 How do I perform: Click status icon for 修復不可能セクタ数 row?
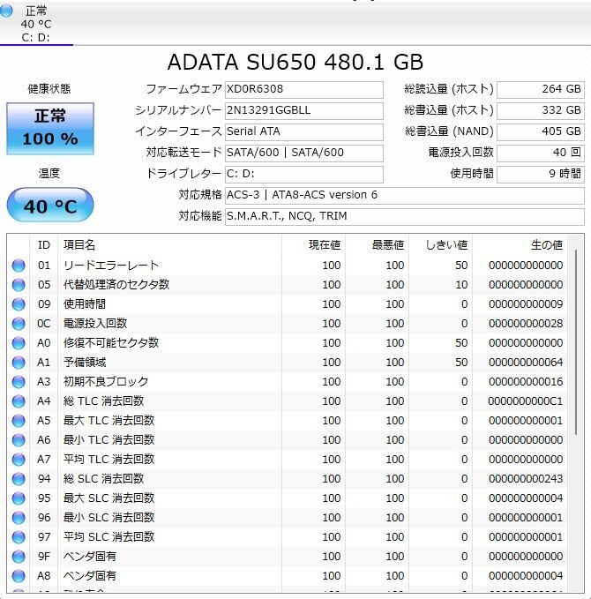pos(19,343)
